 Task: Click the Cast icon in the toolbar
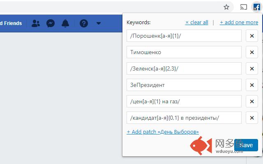243,7
